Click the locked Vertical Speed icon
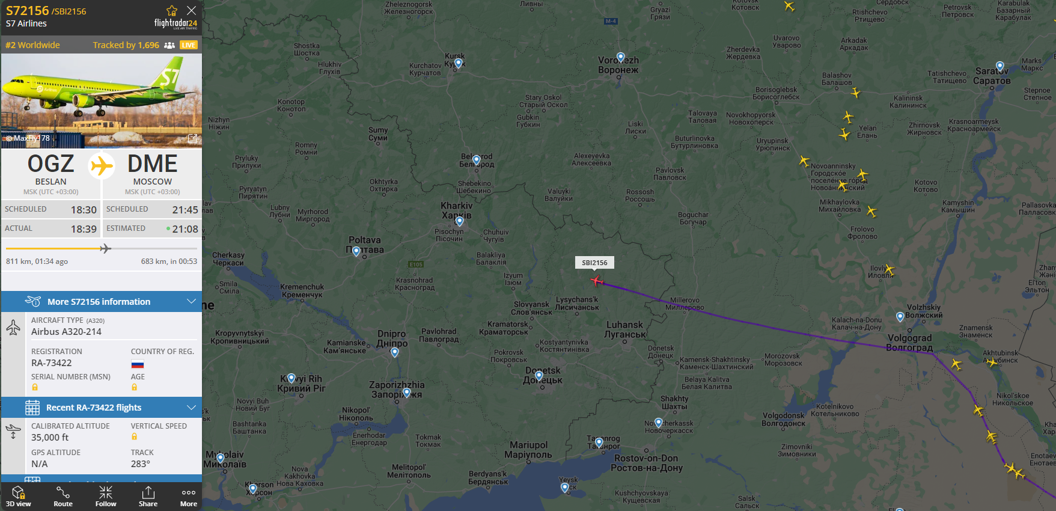Screen dimensions: 1056x511 tap(134, 436)
